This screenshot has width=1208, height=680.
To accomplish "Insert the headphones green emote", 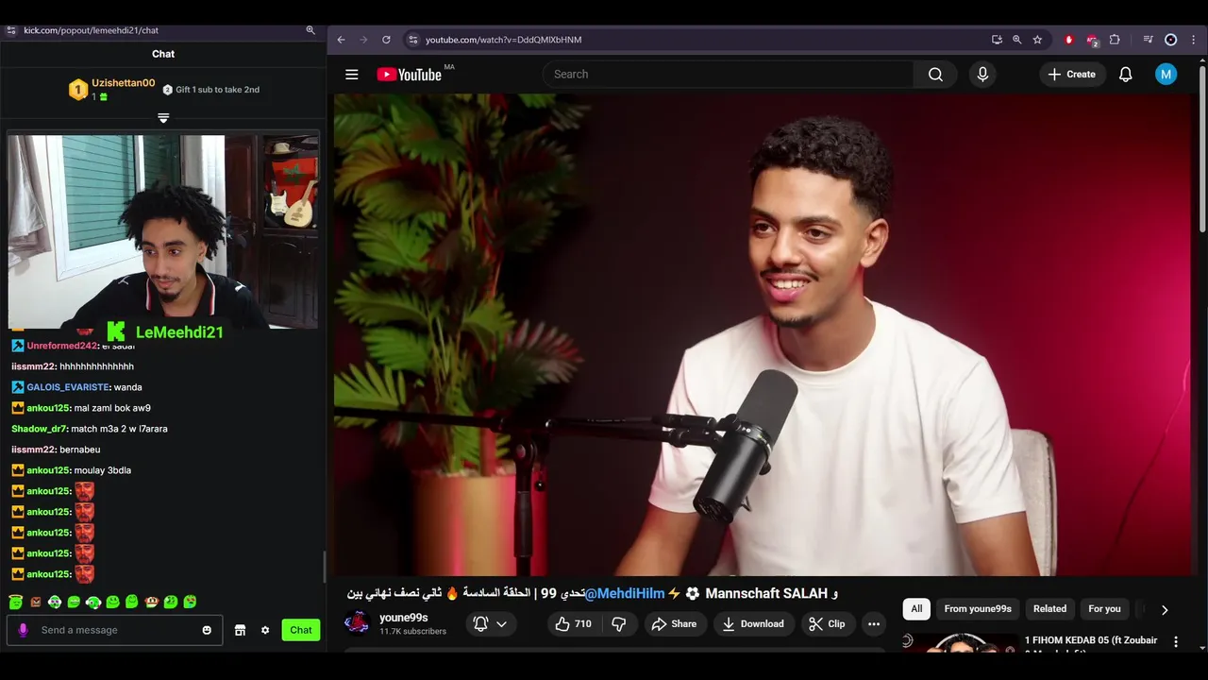I will 92,602.
